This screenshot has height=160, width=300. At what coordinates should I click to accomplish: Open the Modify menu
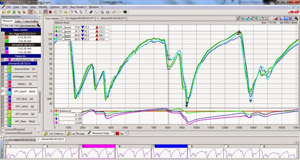(43, 7)
